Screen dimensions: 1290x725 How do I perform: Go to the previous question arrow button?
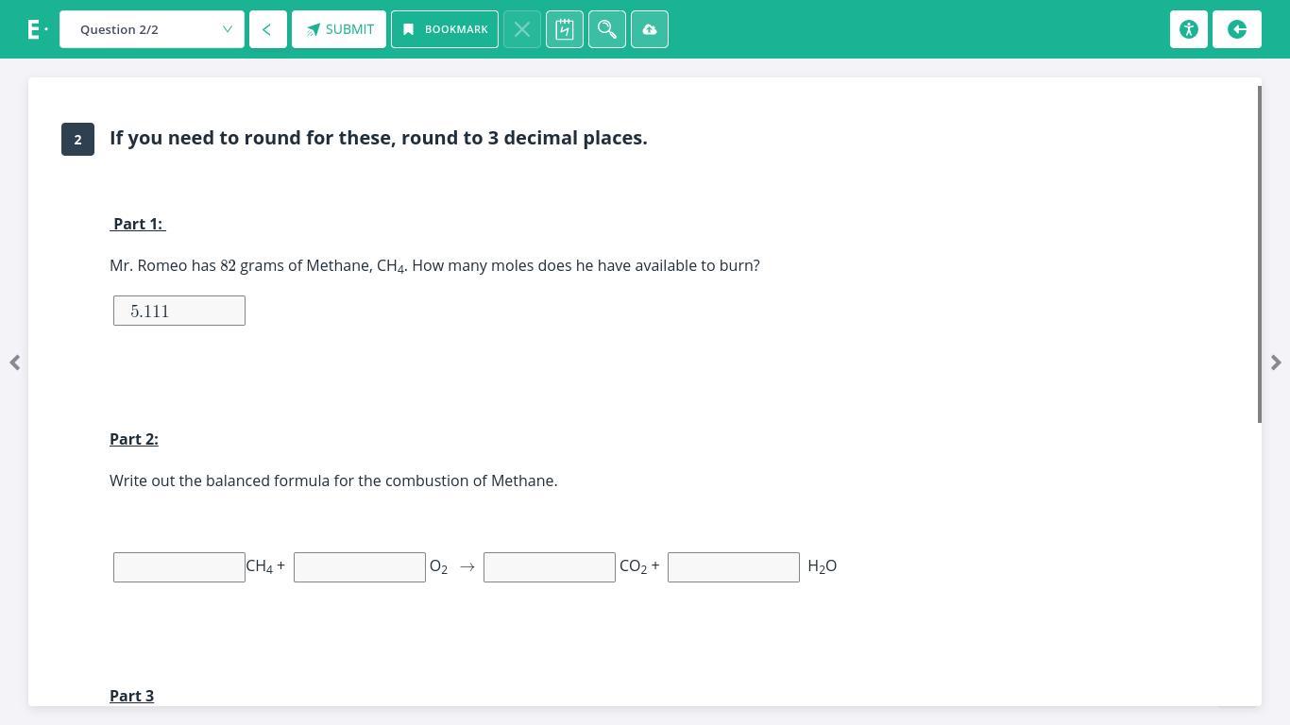click(x=268, y=29)
